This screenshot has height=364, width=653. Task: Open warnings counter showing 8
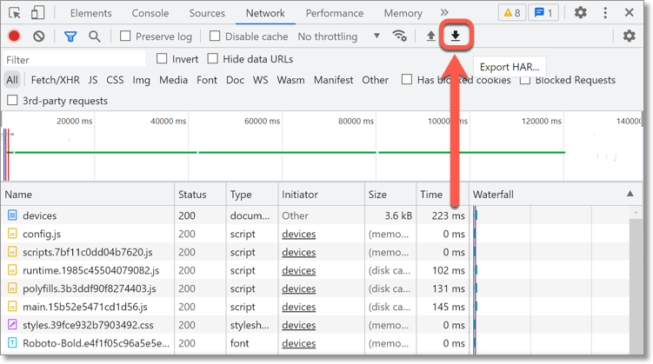tap(512, 13)
